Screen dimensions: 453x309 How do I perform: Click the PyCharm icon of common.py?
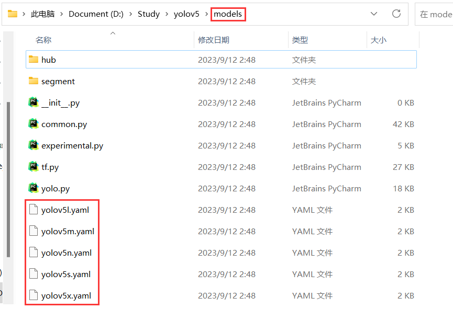[34, 124]
